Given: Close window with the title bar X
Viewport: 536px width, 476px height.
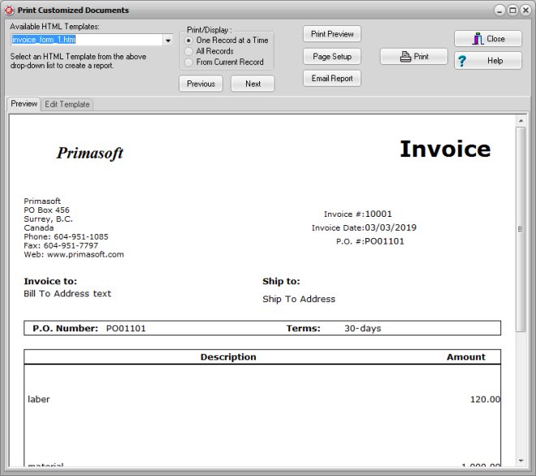Looking at the screenshot, I should click(525, 11).
